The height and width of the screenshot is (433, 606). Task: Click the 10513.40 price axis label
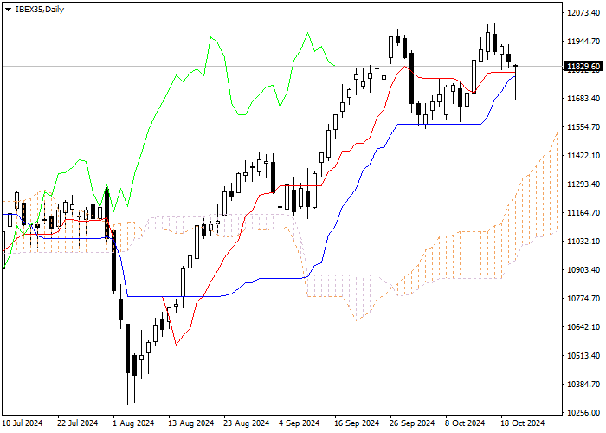click(583, 356)
